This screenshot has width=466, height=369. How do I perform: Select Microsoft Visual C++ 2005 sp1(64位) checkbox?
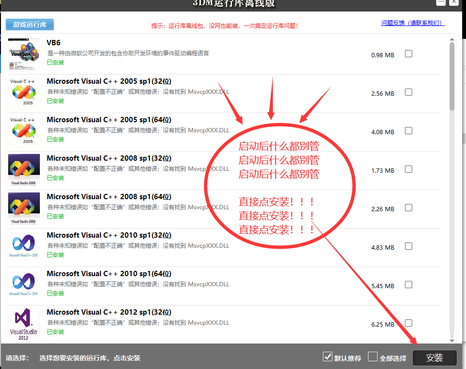[x=408, y=130]
